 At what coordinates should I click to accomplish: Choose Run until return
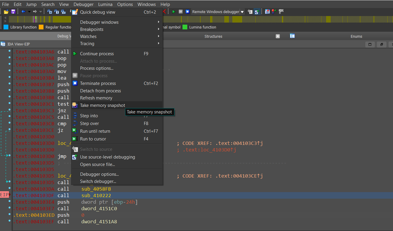coord(117,131)
